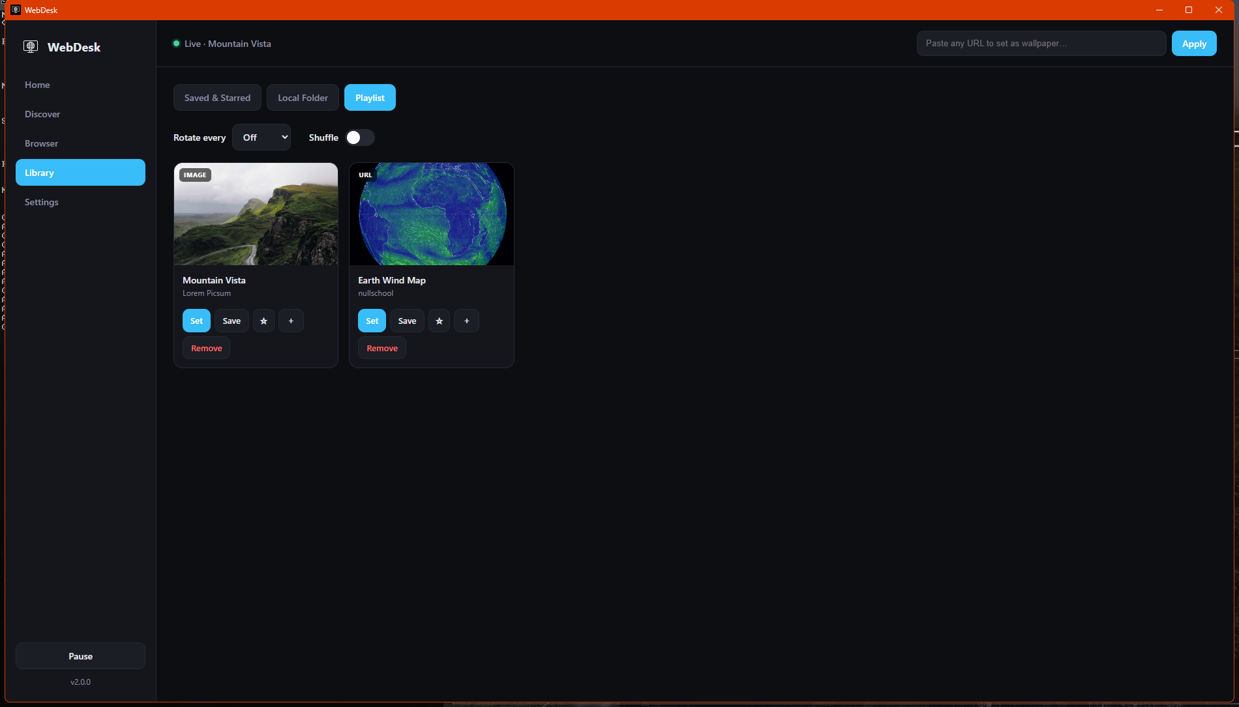1239x707 pixels.
Task: Go to Home in the sidebar
Action: point(80,85)
